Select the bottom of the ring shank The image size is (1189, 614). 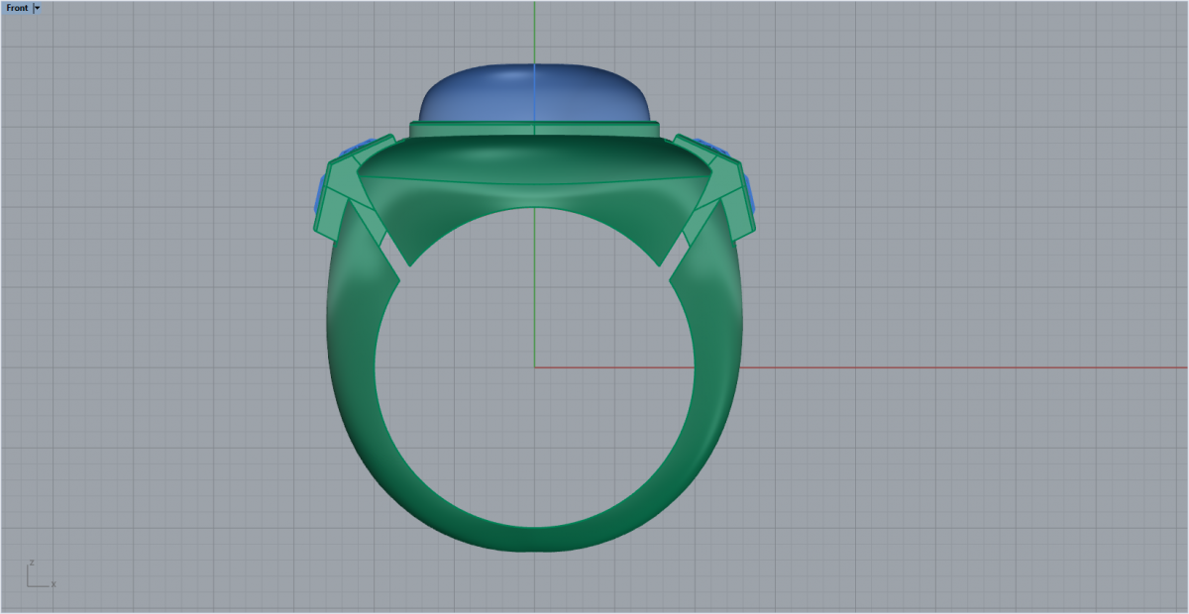pyautogui.click(x=535, y=539)
